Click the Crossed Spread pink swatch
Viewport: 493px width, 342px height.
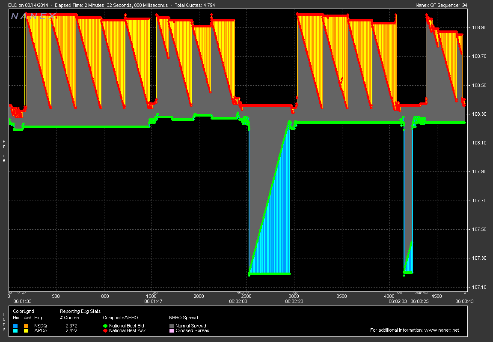point(172,331)
